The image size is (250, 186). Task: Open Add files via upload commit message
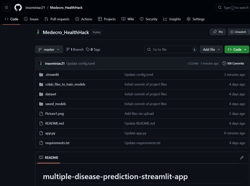click(x=139, y=114)
